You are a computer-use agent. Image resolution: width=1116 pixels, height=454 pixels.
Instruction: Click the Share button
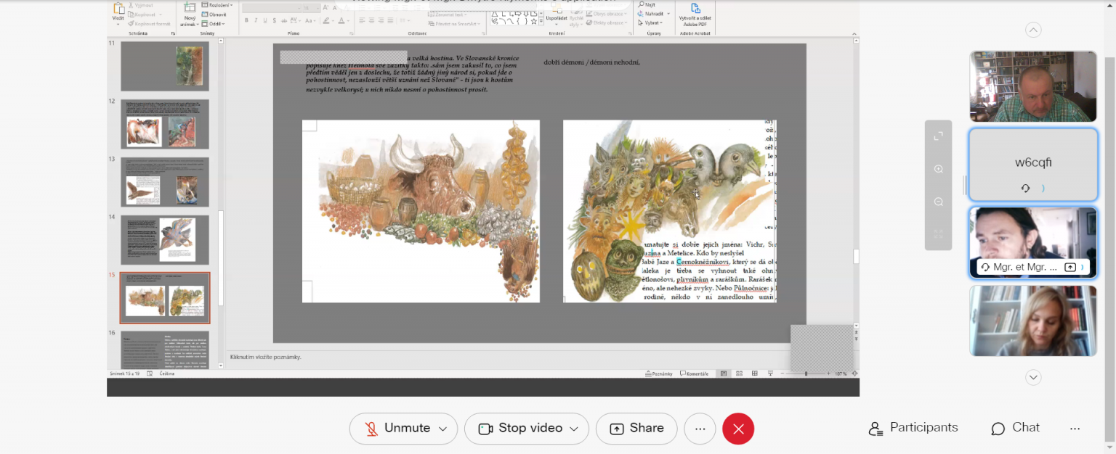636,429
